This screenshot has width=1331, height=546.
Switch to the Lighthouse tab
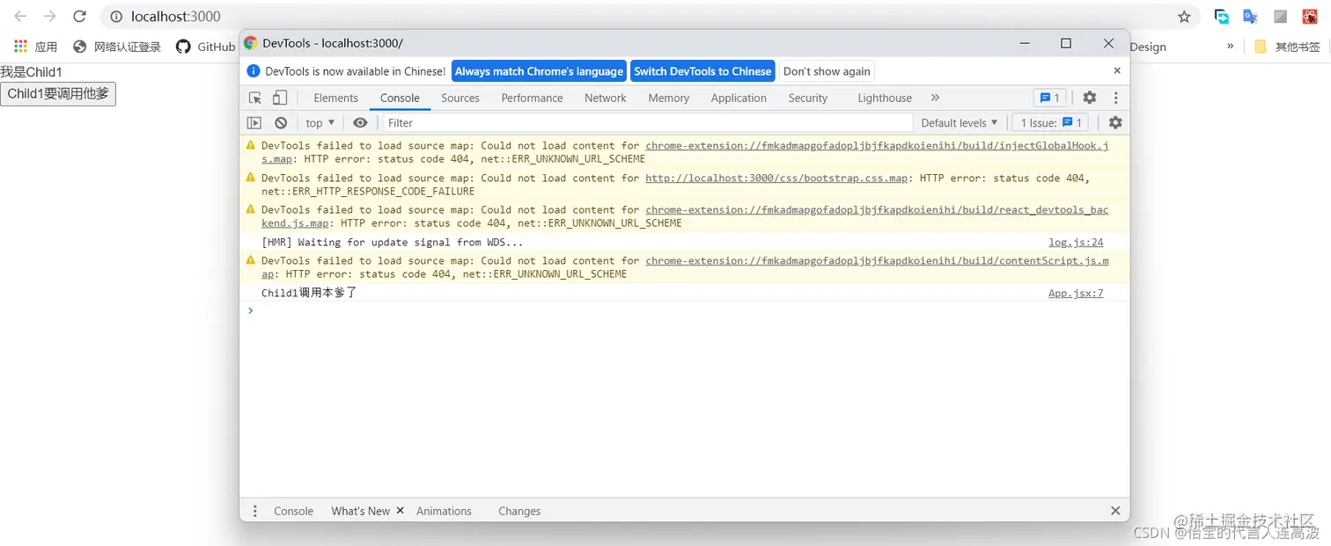tap(885, 98)
